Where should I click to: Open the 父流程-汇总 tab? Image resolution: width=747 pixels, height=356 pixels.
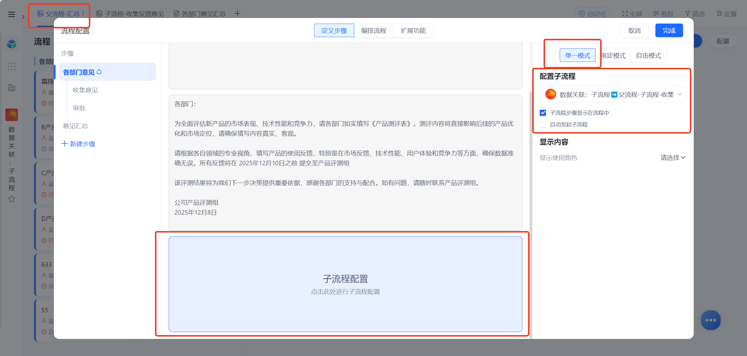pos(59,14)
